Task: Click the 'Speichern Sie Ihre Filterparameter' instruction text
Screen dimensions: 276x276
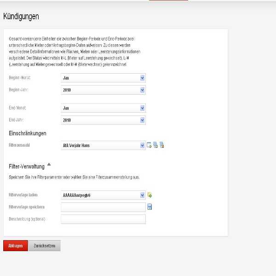Action: 74,177
